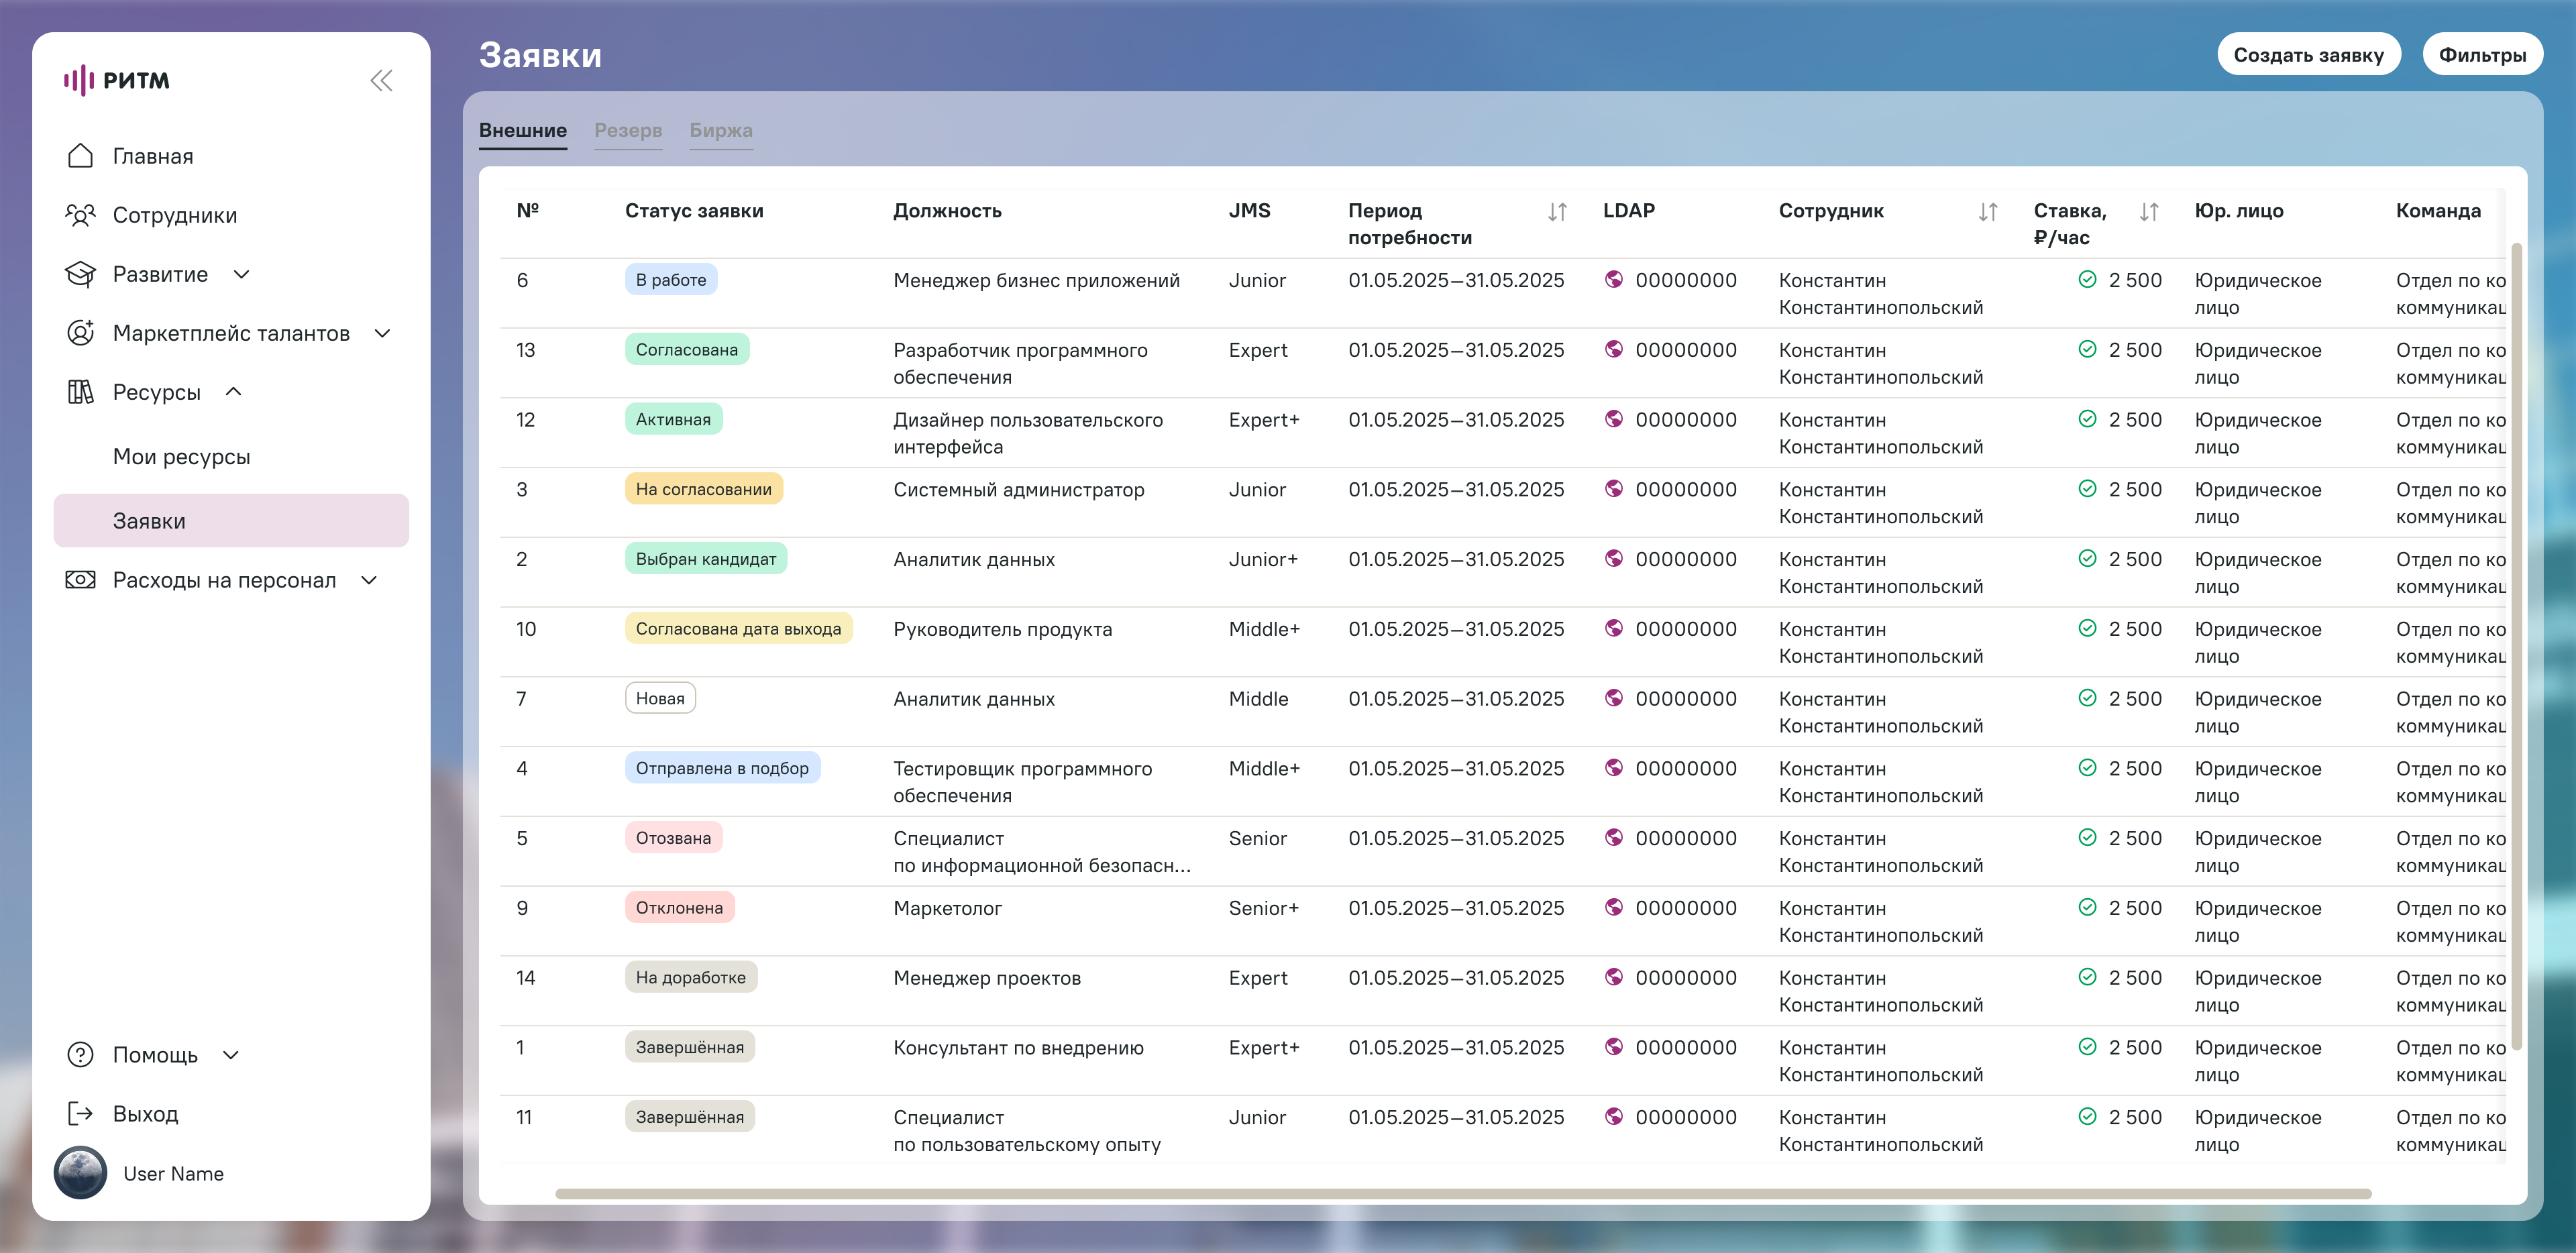Click the Развитие graduation cap icon

[x=80, y=274]
